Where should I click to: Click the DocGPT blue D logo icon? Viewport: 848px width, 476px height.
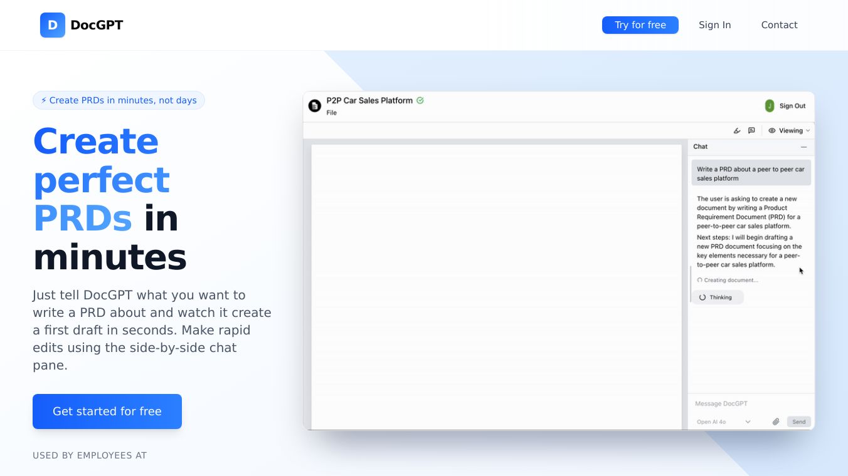(53, 25)
